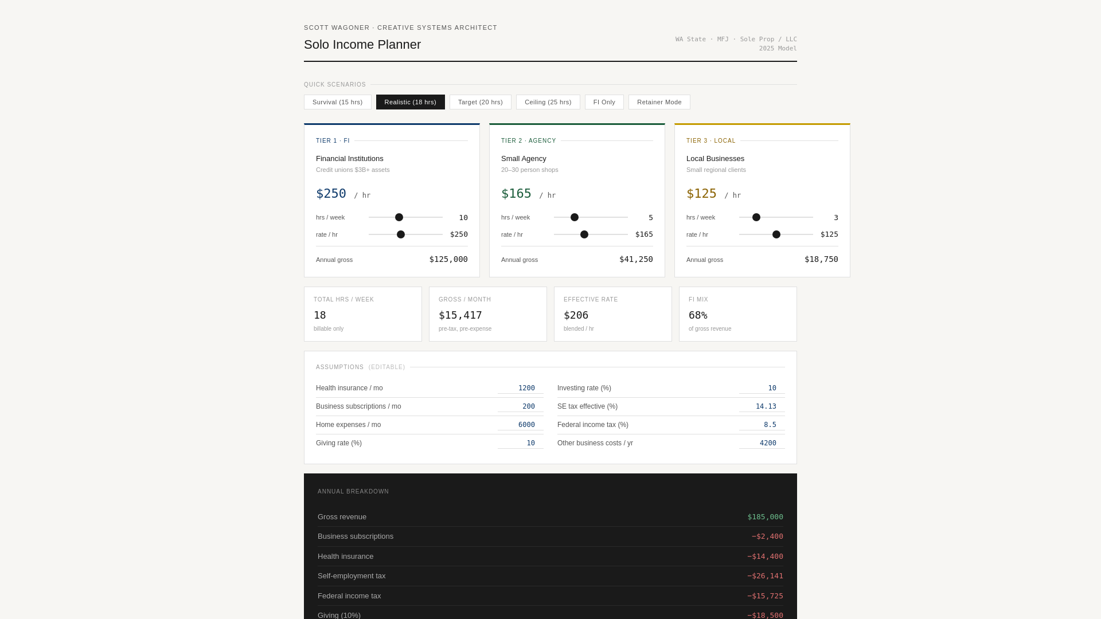This screenshot has height=619, width=1101.
Task: Click the Small Agency card heading
Action: (x=524, y=159)
